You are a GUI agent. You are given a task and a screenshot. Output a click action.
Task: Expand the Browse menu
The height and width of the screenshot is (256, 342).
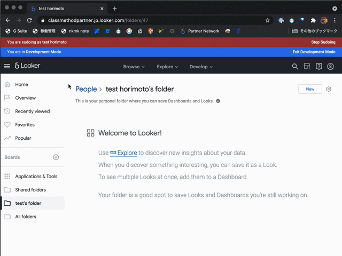pyautogui.click(x=134, y=67)
